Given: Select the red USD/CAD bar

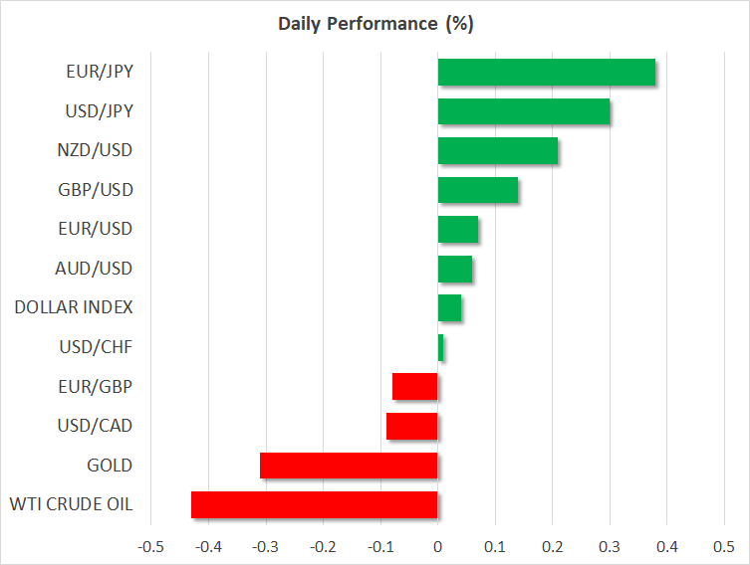Looking at the screenshot, I should point(412,426).
